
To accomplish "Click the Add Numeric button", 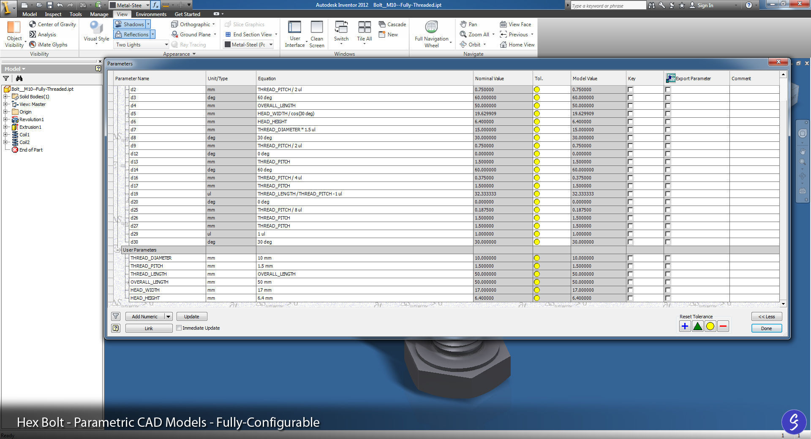I will point(144,316).
